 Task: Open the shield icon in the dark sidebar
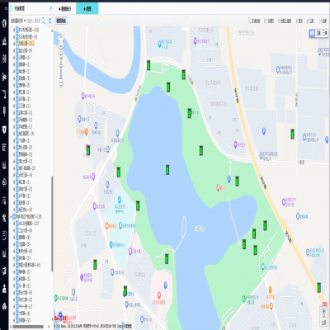coord(4,130)
